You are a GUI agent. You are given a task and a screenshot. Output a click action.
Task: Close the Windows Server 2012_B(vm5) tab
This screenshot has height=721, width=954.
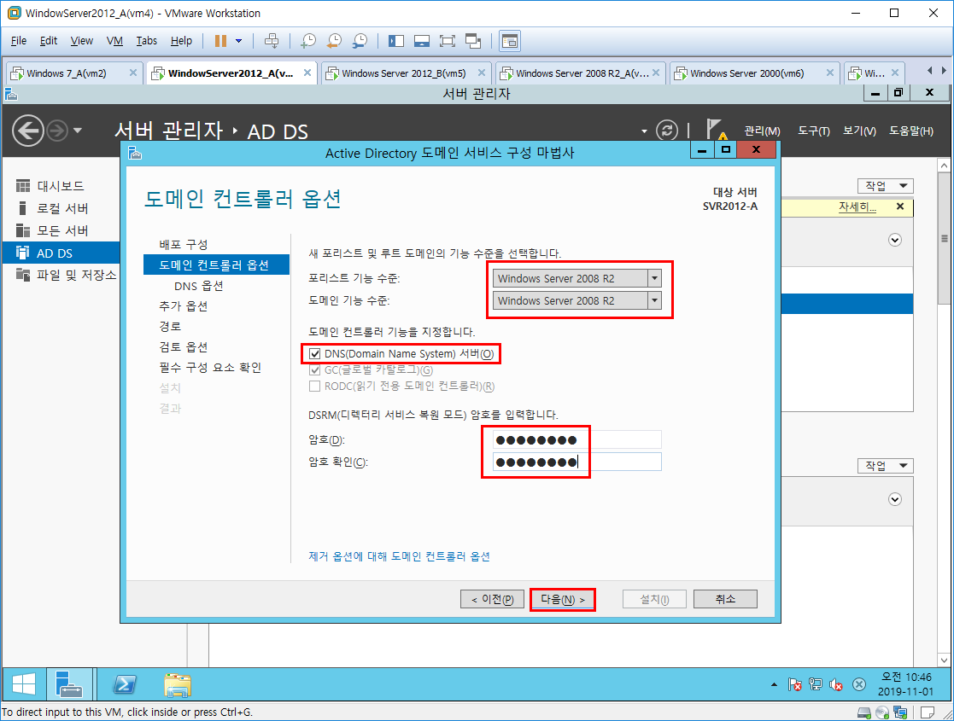(x=481, y=73)
